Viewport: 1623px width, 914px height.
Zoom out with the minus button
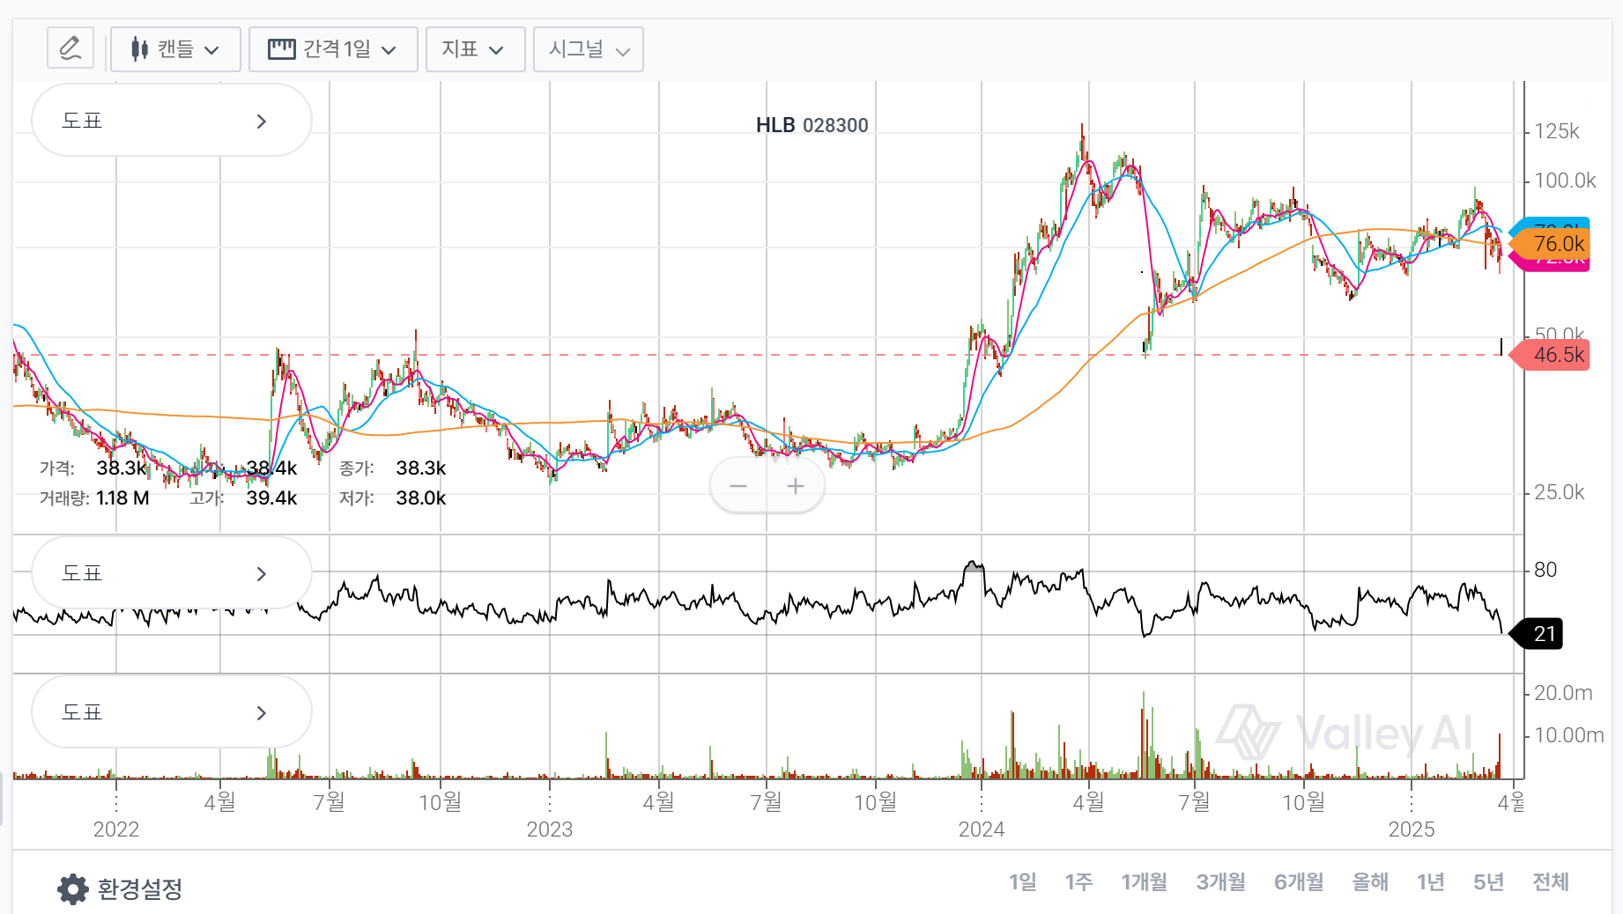738,486
